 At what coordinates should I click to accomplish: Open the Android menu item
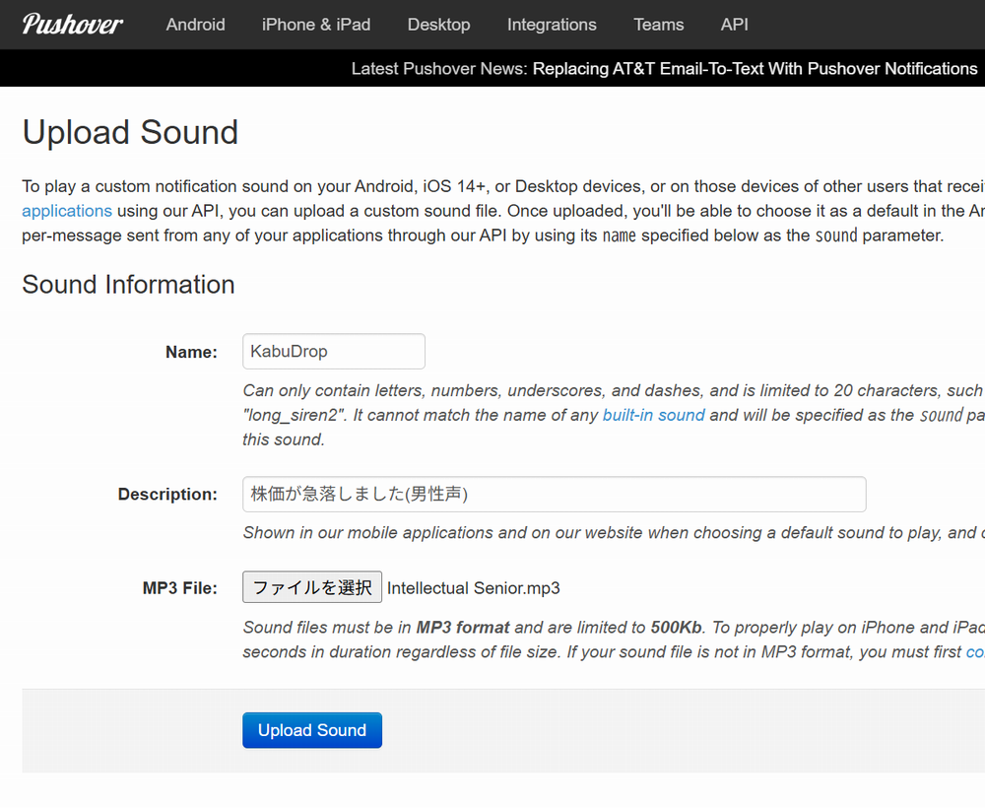click(x=195, y=25)
